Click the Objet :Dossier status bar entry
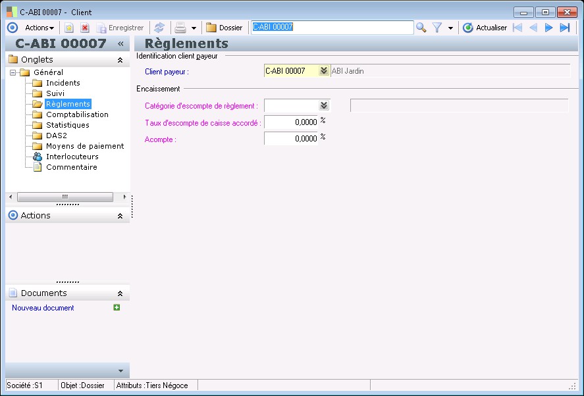Image resolution: width=584 pixels, height=396 pixels. [86, 385]
